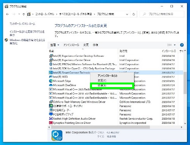
Task: Sort by インストール日 column header
Action: (169, 51)
